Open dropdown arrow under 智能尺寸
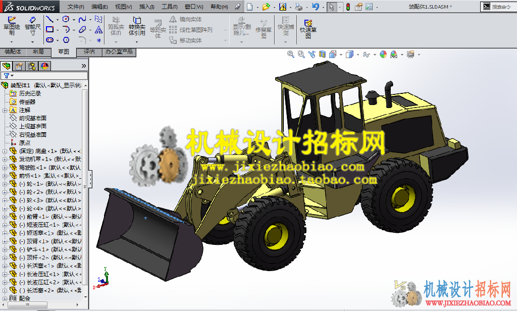The width and height of the screenshot is (517, 311). 32,42
